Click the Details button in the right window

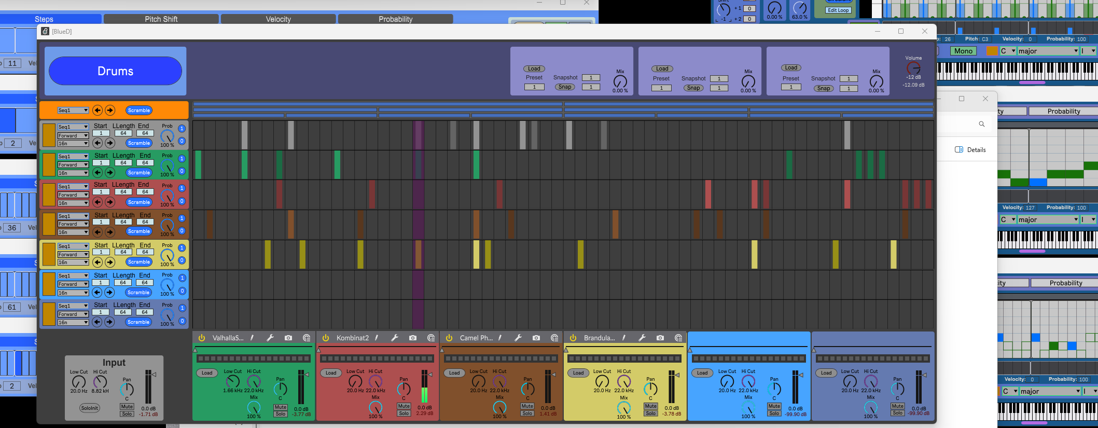(x=970, y=149)
